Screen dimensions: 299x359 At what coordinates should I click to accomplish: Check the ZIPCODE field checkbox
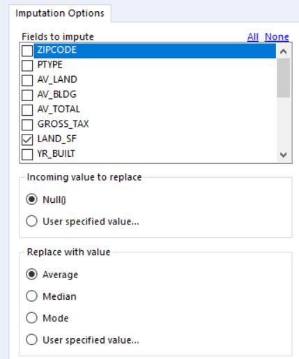click(x=27, y=51)
